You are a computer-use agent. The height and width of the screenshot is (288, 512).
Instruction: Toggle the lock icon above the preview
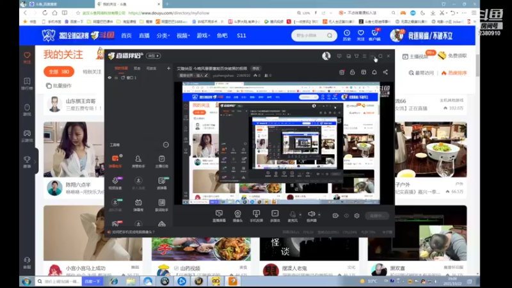(353, 72)
